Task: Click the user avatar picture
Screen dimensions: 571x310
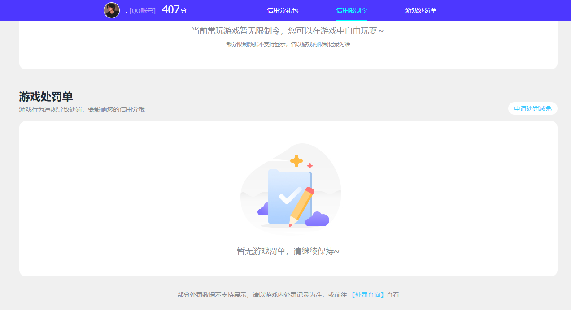Action: (112, 10)
